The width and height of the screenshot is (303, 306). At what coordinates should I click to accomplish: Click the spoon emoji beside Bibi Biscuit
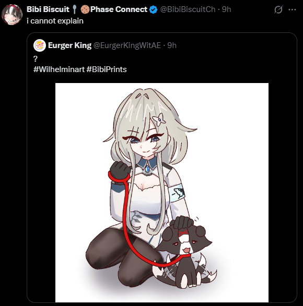pos(74,9)
